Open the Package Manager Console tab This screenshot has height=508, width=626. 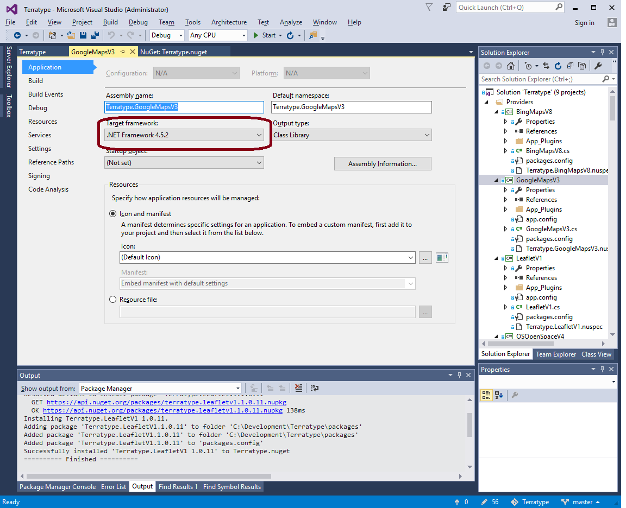(x=58, y=487)
